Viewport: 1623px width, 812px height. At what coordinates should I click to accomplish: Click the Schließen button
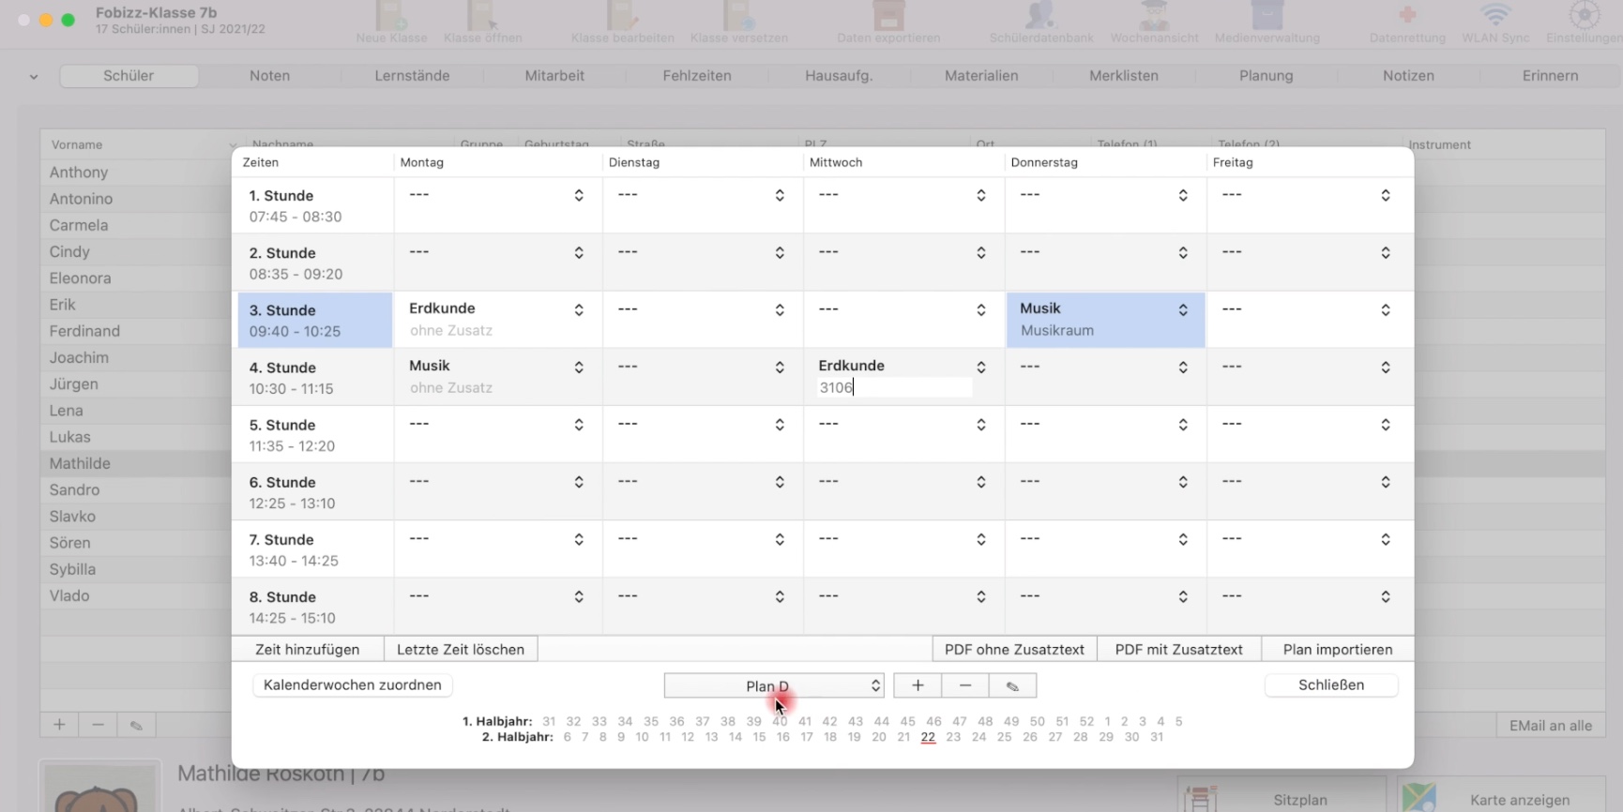pos(1330,685)
